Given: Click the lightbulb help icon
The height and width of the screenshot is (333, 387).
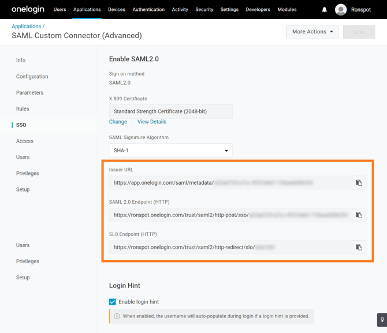Looking at the screenshot, I should [x=382, y=320].
